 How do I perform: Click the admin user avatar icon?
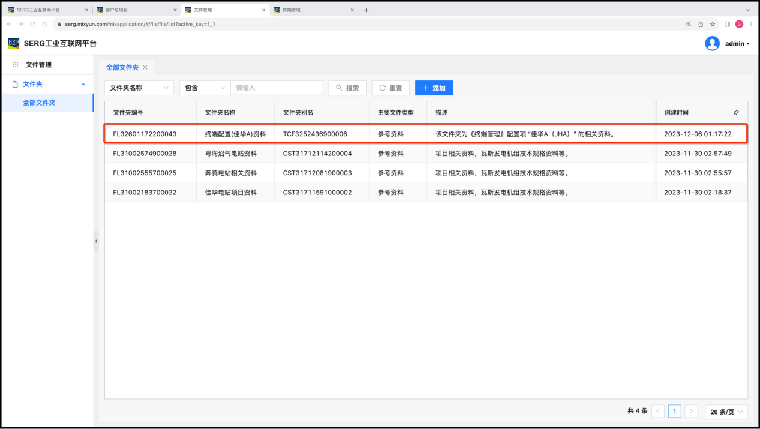point(712,43)
